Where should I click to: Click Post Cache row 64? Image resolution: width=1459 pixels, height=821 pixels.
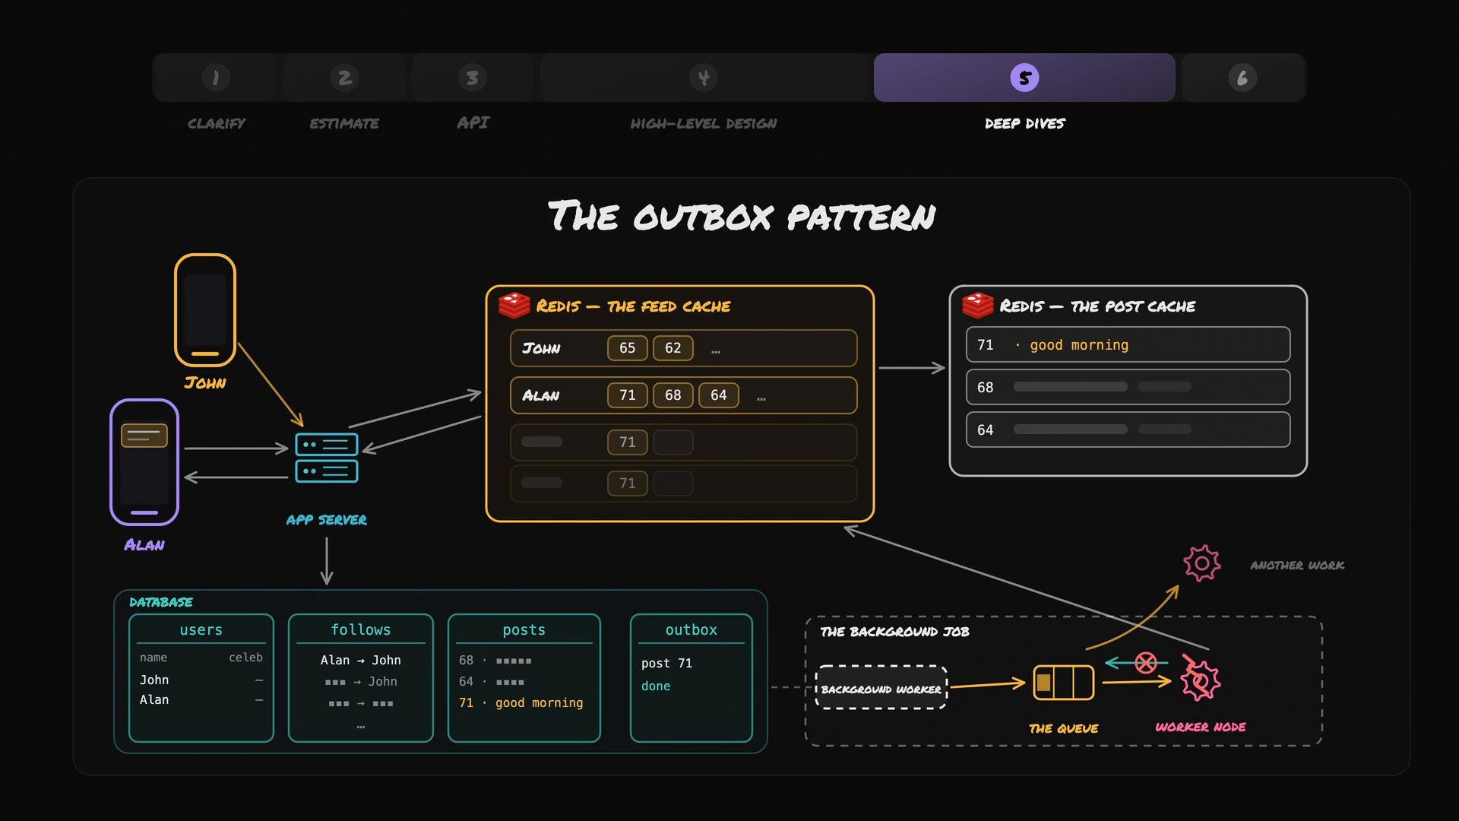tap(1128, 430)
